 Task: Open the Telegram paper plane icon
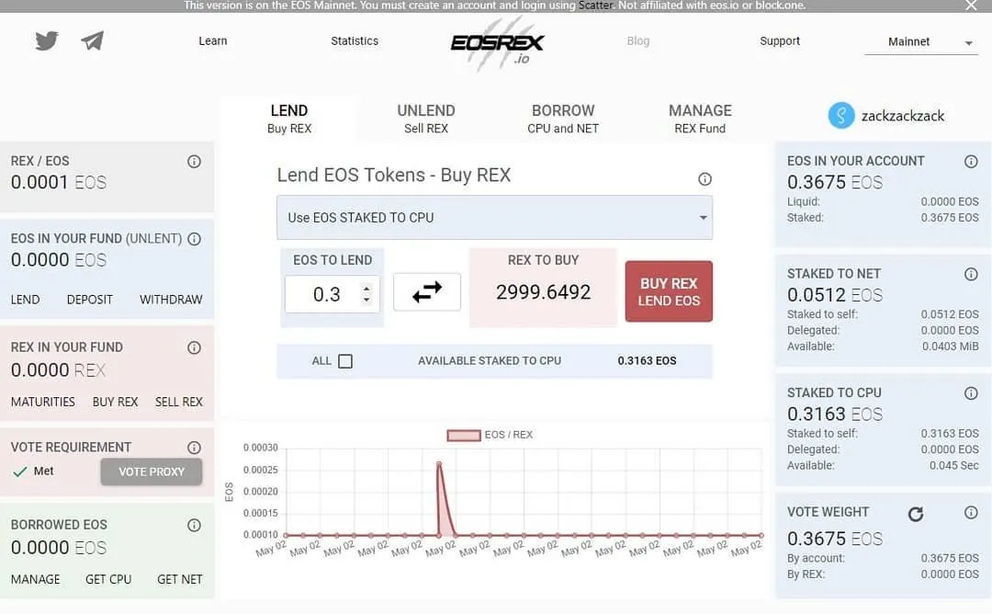[93, 41]
